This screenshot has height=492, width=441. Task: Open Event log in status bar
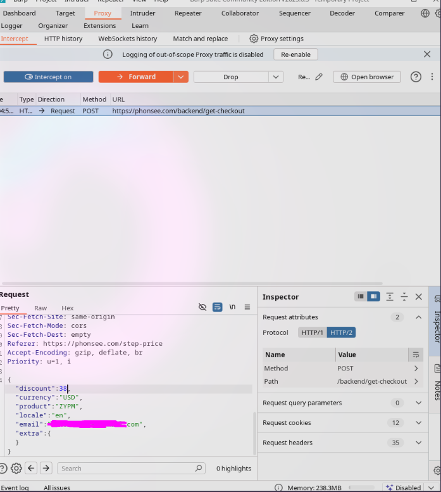point(15,488)
